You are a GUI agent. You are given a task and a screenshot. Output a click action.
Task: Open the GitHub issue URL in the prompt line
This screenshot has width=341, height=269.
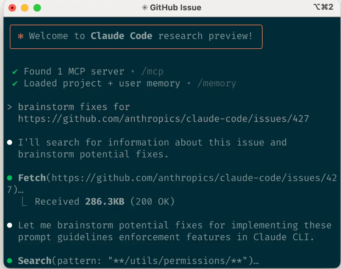click(164, 119)
